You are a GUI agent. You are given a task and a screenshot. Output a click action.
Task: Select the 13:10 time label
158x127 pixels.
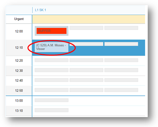click(x=19, y=111)
